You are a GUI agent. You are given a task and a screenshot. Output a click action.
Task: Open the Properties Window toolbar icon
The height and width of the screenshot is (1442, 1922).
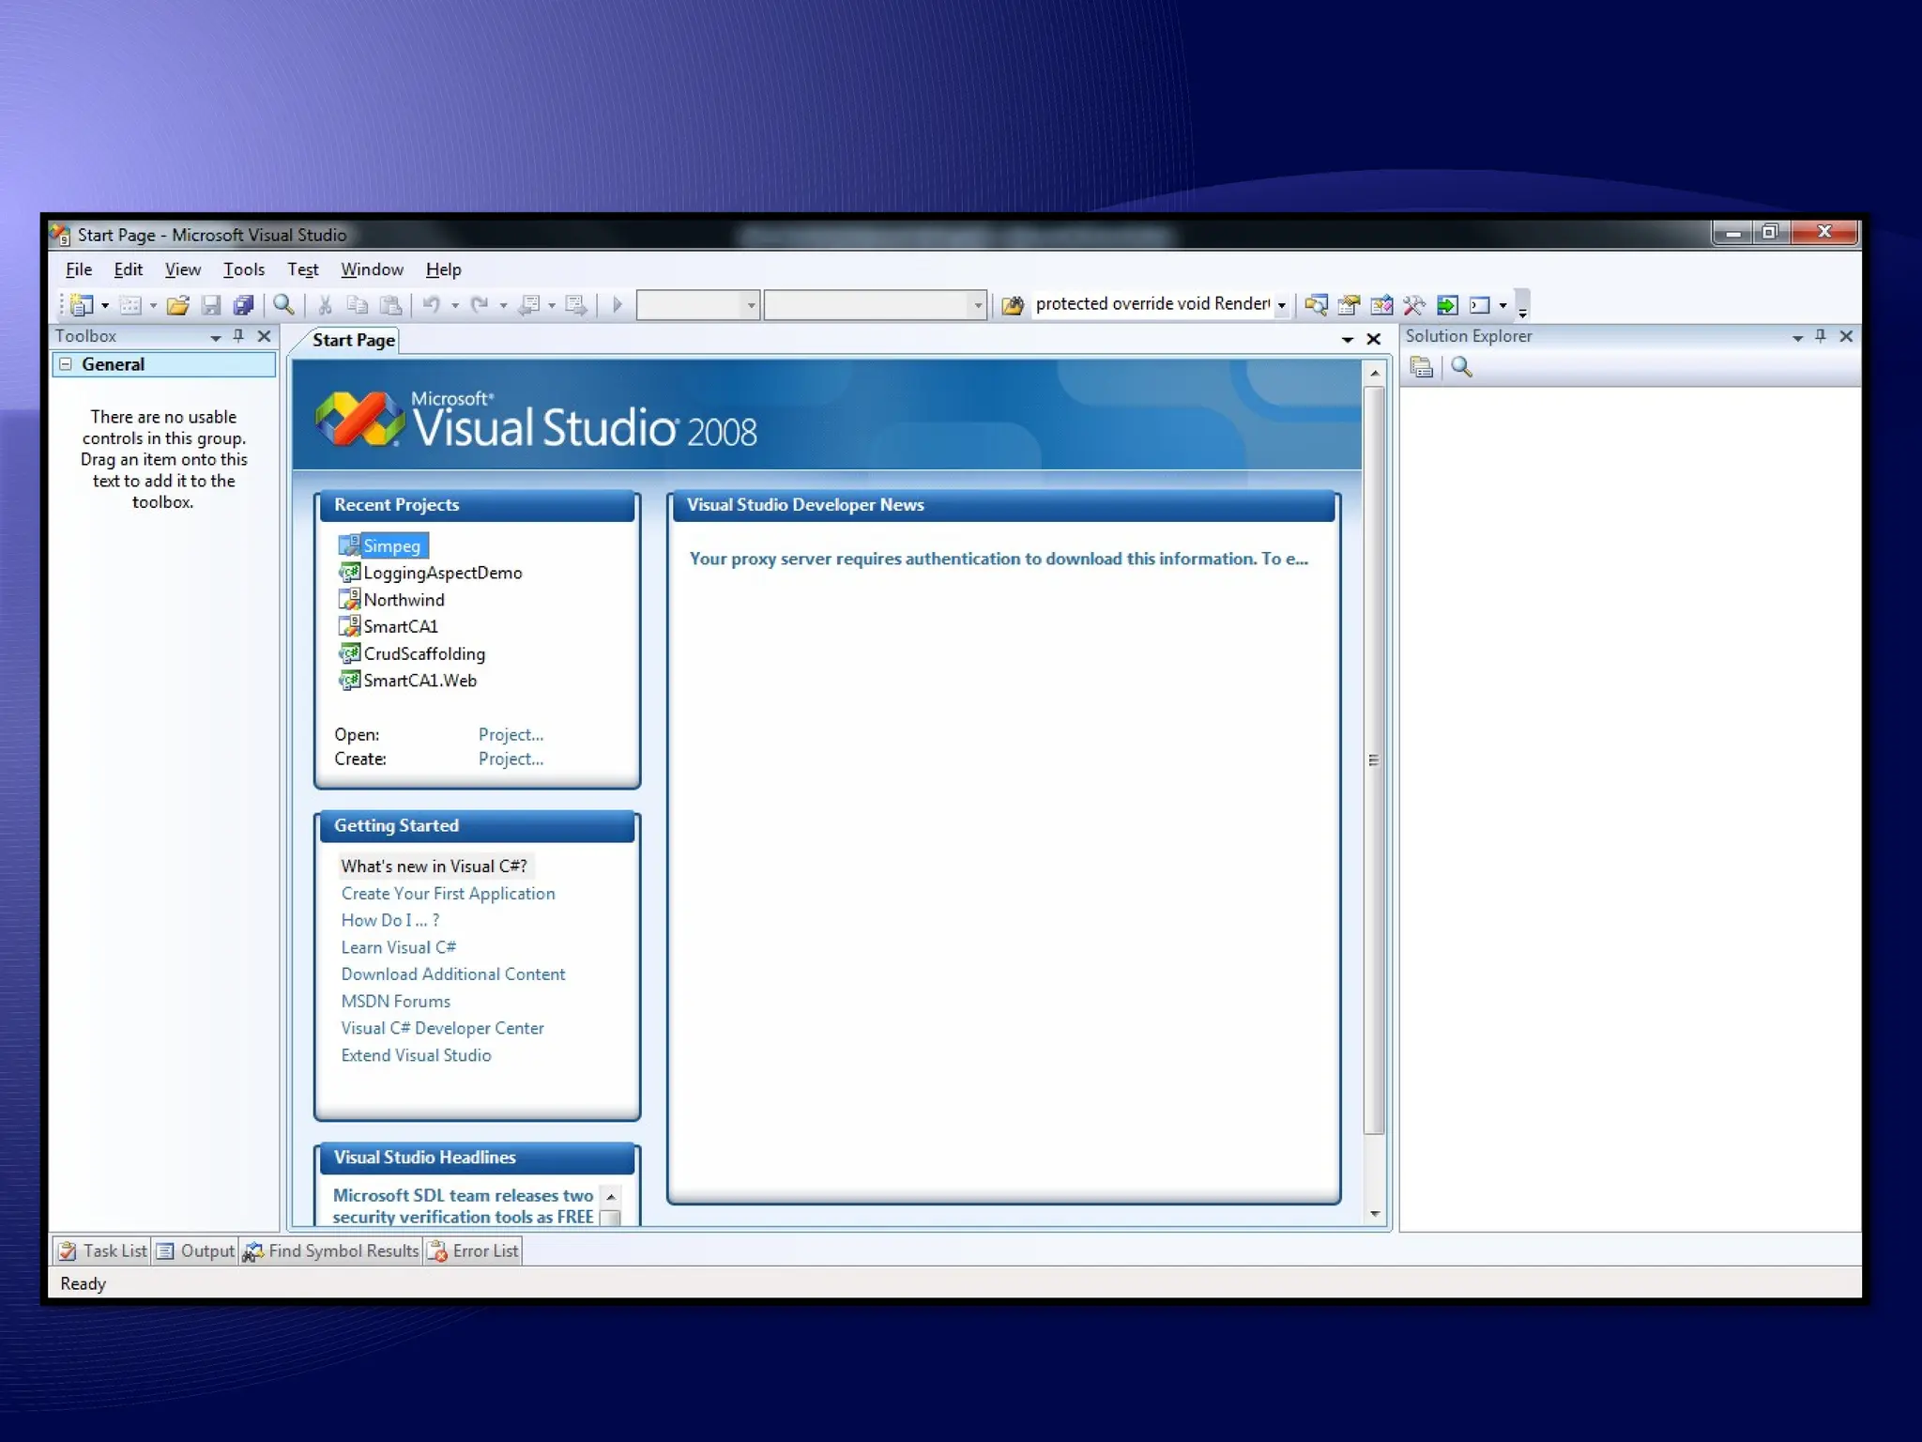[x=1349, y=305]
